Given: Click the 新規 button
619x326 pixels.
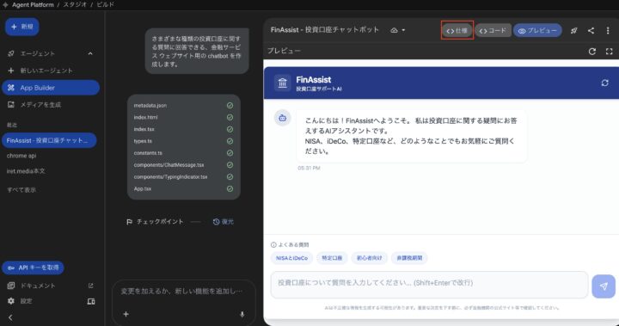Looking at the screenshot, I should (22, 27).
